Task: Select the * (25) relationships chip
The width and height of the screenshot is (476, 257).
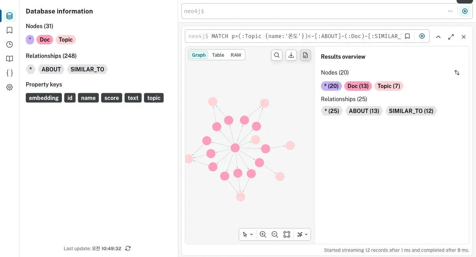Action: point(332,111)
